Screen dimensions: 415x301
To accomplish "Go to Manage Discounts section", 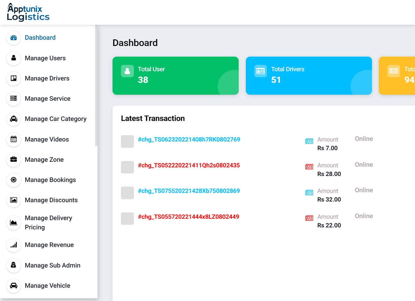I will [x=51, y=200].
